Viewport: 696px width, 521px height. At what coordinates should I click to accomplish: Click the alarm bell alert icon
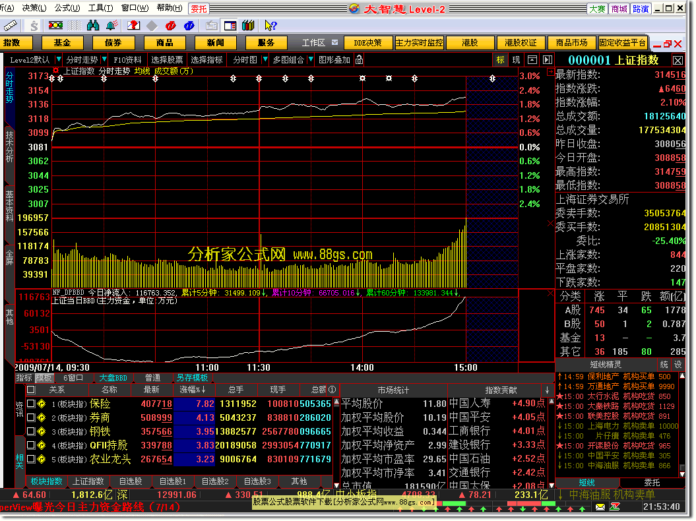click(x=112, y=26)
